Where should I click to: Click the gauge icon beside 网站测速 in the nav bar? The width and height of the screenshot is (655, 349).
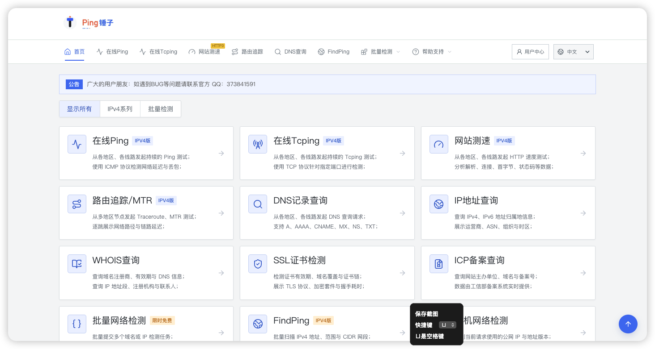coord(192,52)
